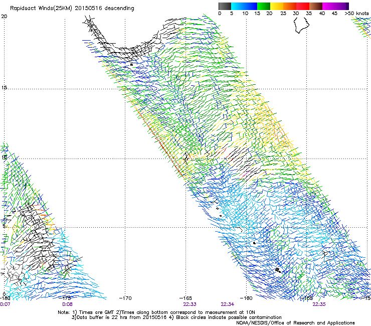Click the longitude label '-165'
This screenshot has width=371, height=326.
[185, 298]
